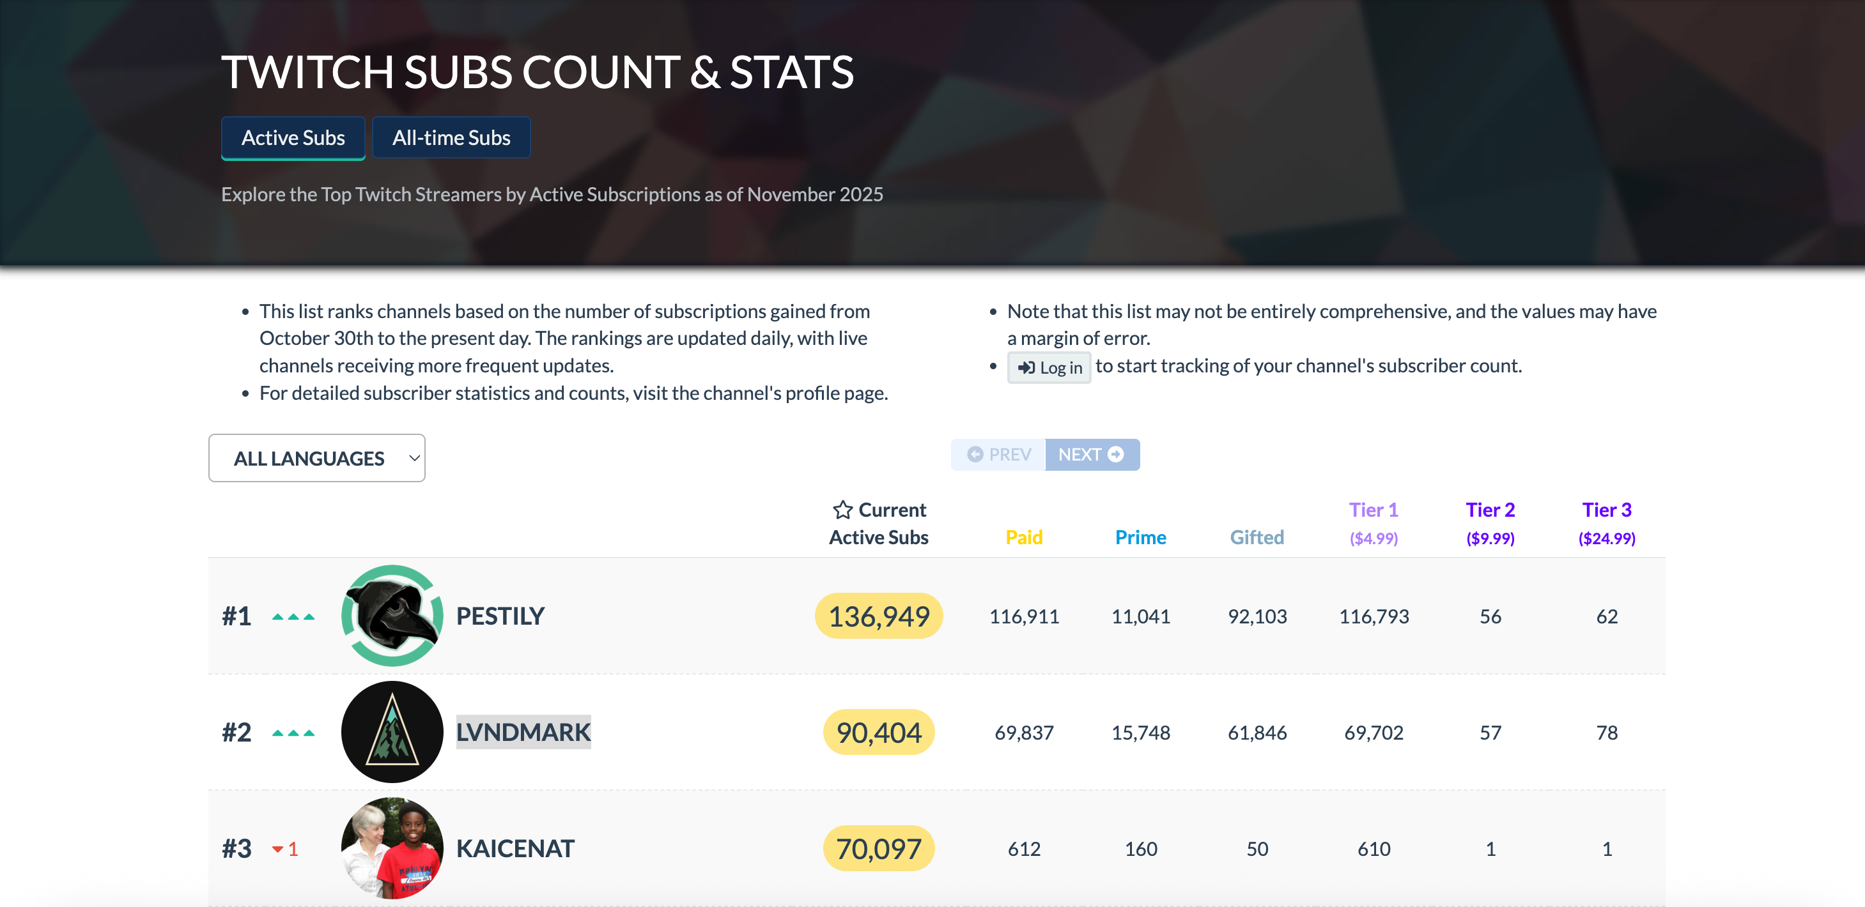1865x907 pixels.
Task: Switch to the All-time Subs tab
Action: coord(451,137)
